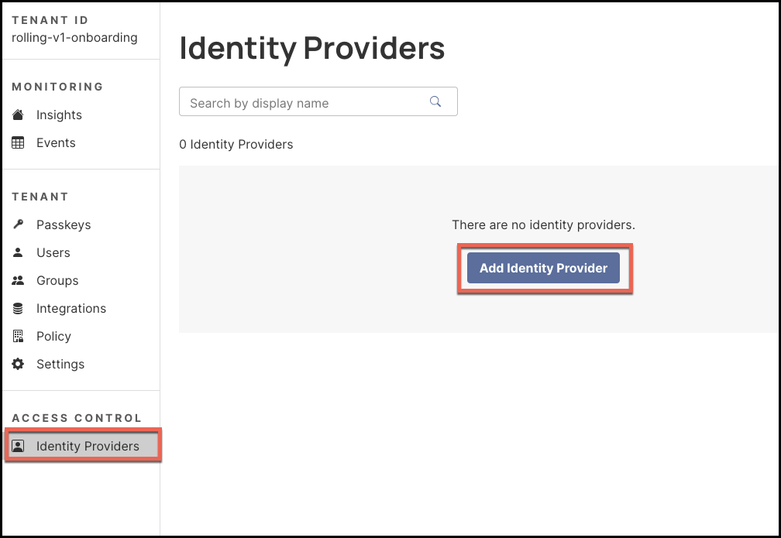781x538 pixels.
Task: Open the Settings sidebar label
Action: click(x=60, y=364)
